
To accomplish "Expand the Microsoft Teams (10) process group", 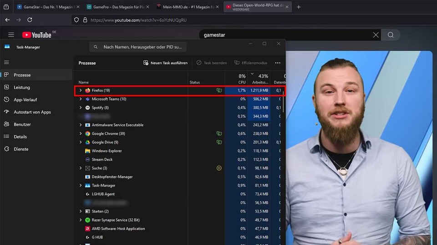I will click(81, 99).
